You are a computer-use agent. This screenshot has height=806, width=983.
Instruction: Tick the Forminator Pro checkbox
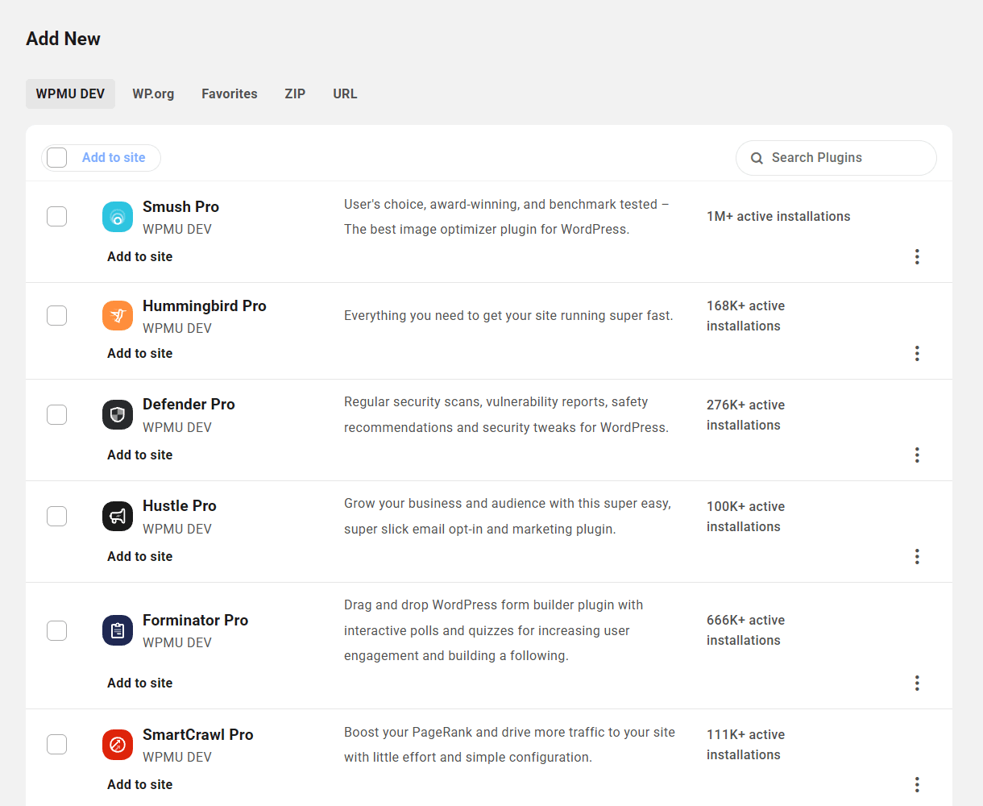click(57, 630)
